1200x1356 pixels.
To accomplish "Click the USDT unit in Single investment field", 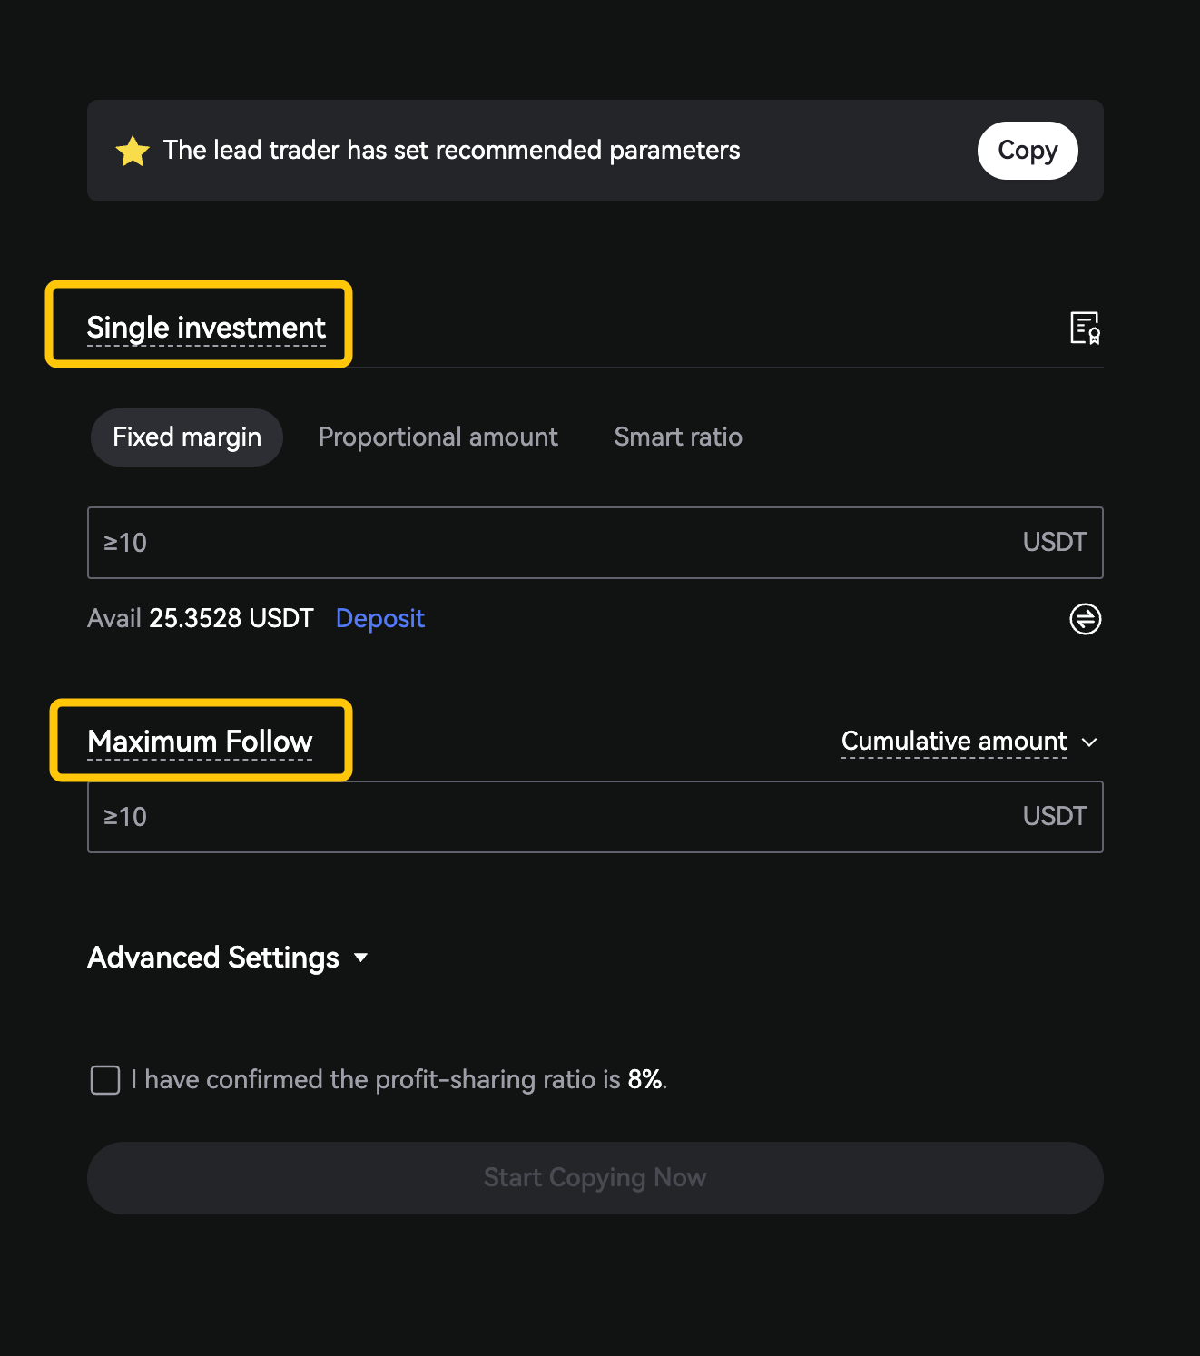I will click(x=1054, y=543).
